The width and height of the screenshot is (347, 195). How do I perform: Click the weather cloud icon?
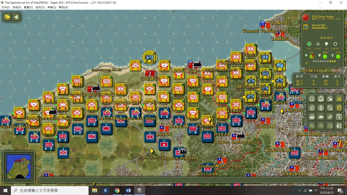click(x=330, y=99)
